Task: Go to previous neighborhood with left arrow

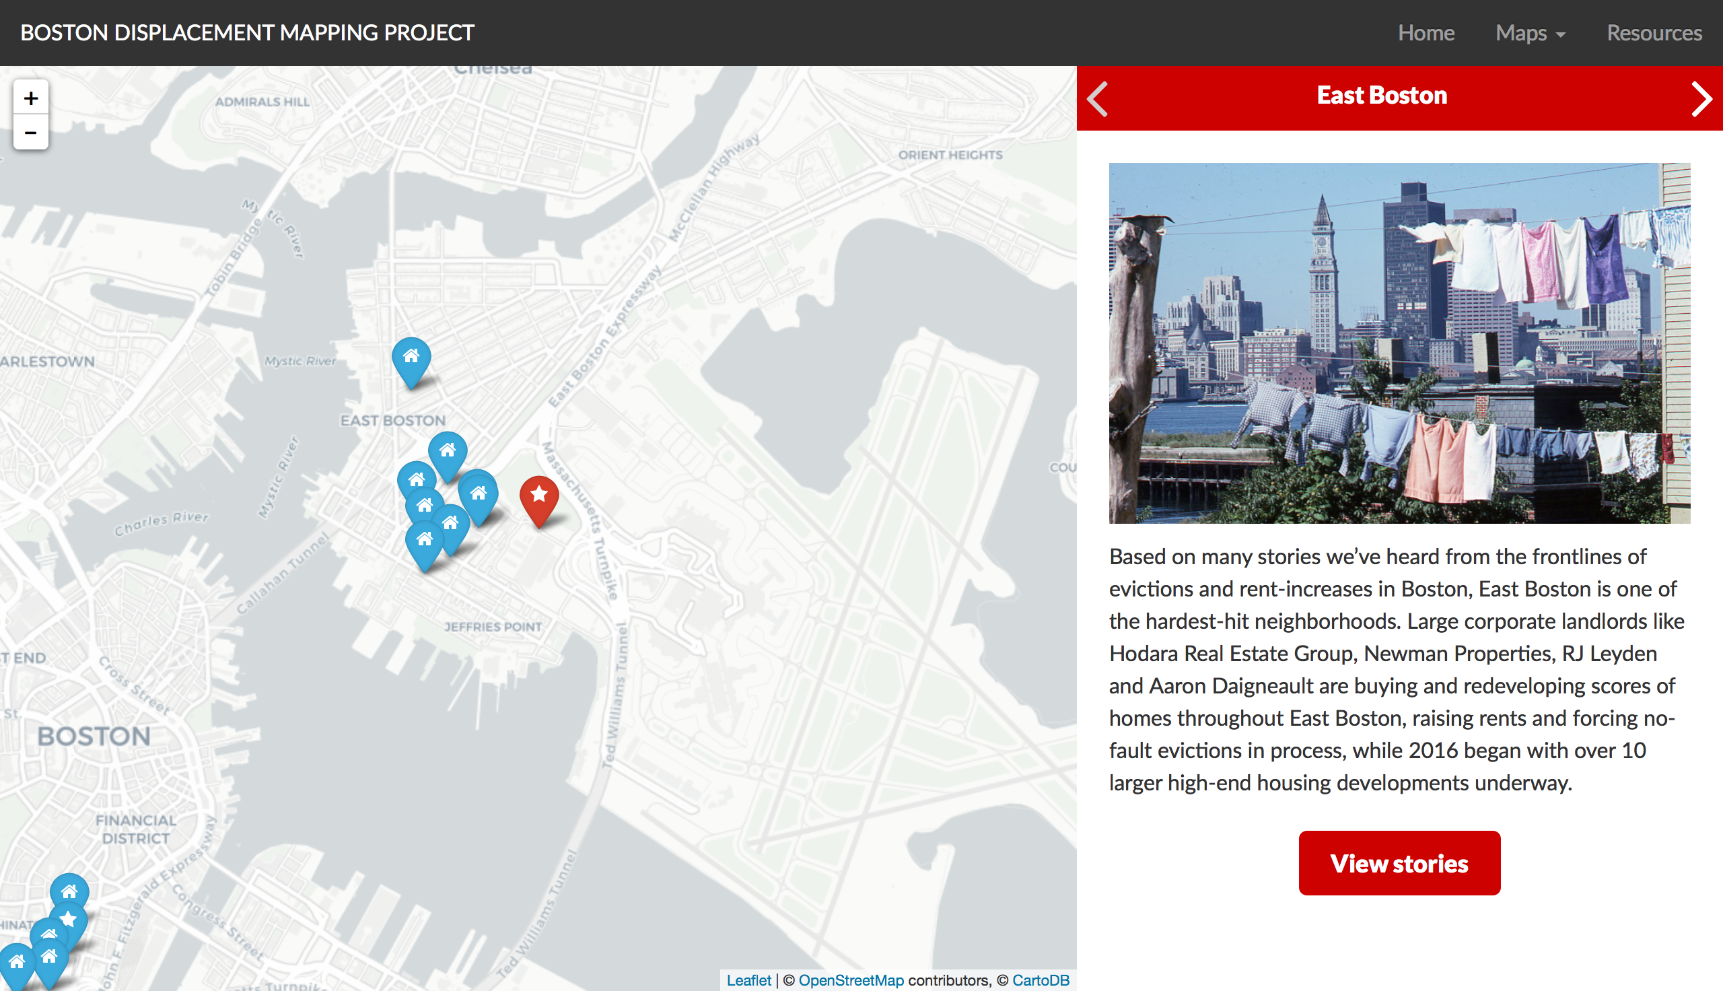Action: pos(1097,99)
